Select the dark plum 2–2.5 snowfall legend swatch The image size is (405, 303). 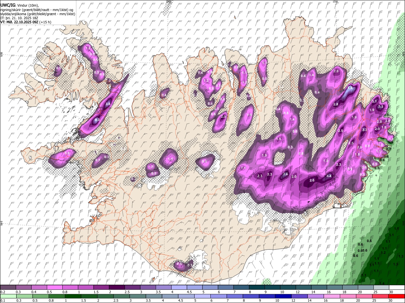tap(117, 288)
